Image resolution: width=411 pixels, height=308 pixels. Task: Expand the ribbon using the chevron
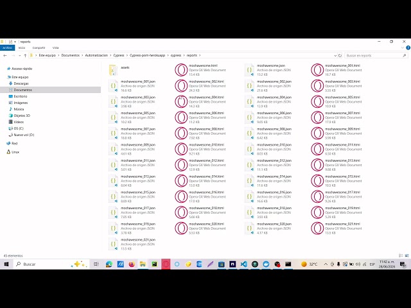point(403,47)
